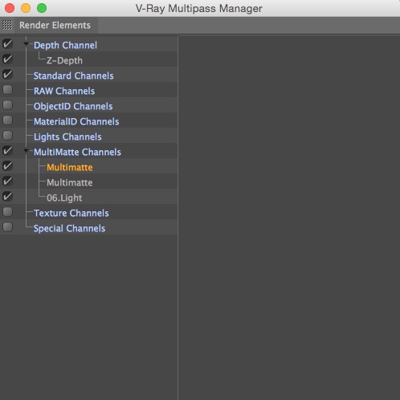400x400 pixels.
Task: Click the green macOS zoom window button
Action: click(42, 8)
